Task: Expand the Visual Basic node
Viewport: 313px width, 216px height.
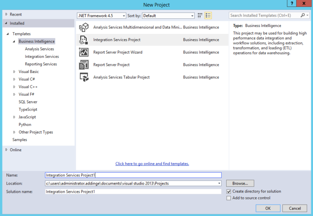Action: pyautogui.click(x=14, y=72)
